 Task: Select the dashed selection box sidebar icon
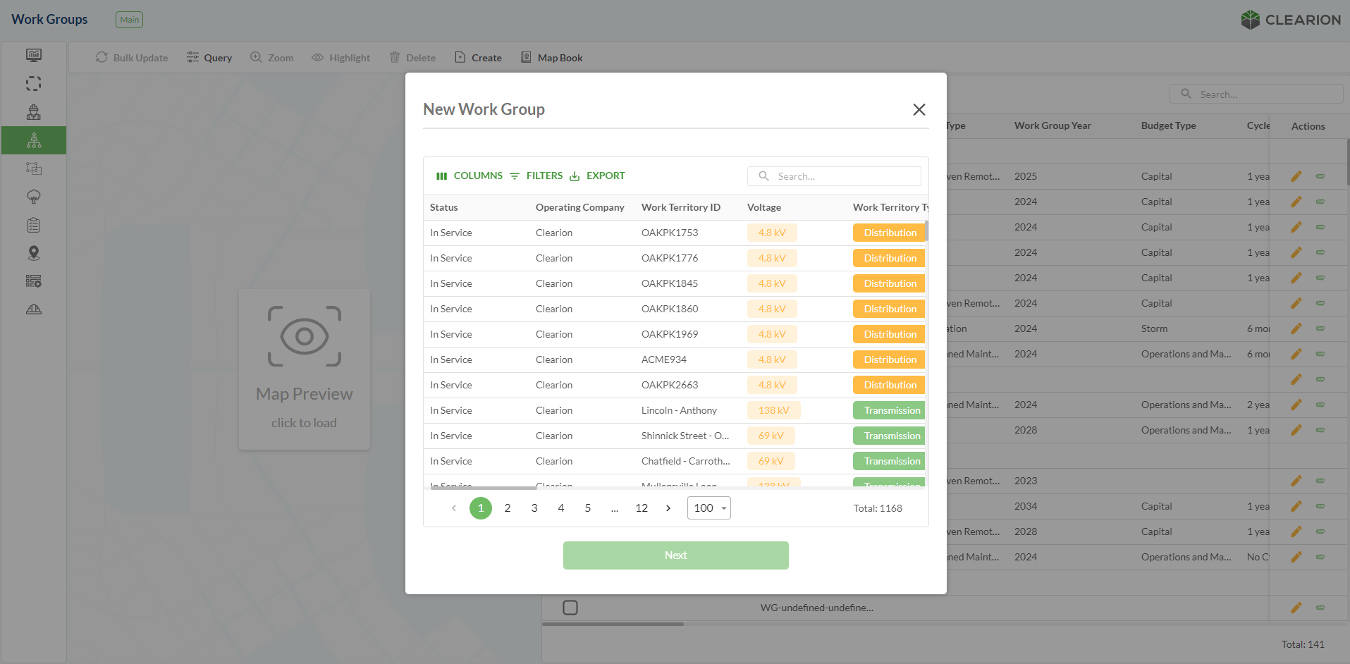[33, 84]
